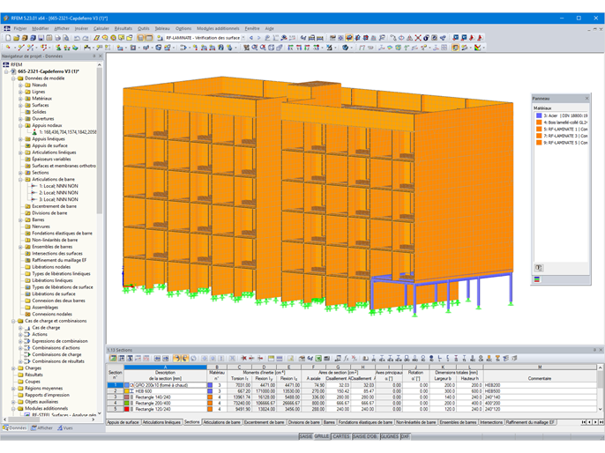Screen dimensions: 605x453
Task: Open the Fichier menu
Action: [x=20, y=28]
